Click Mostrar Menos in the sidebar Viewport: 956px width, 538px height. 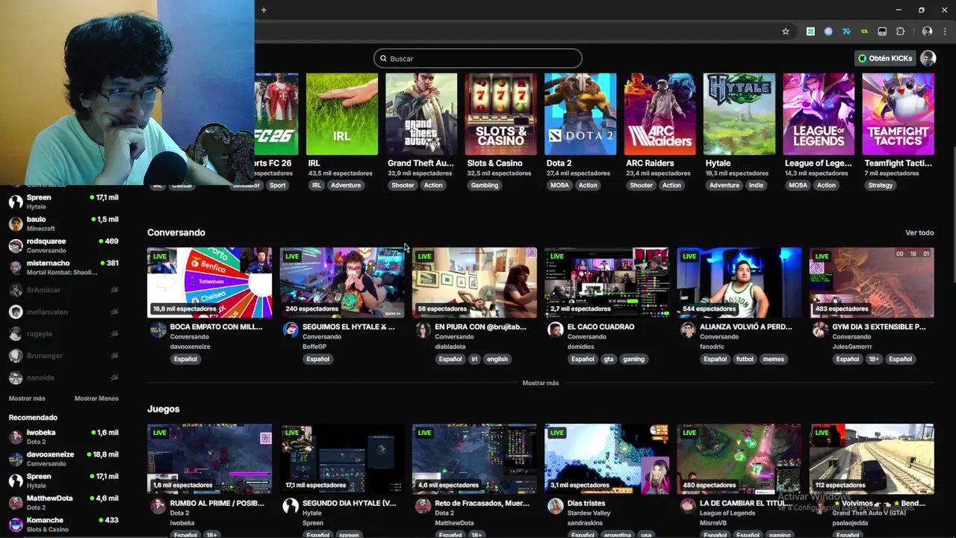[96, 398]
